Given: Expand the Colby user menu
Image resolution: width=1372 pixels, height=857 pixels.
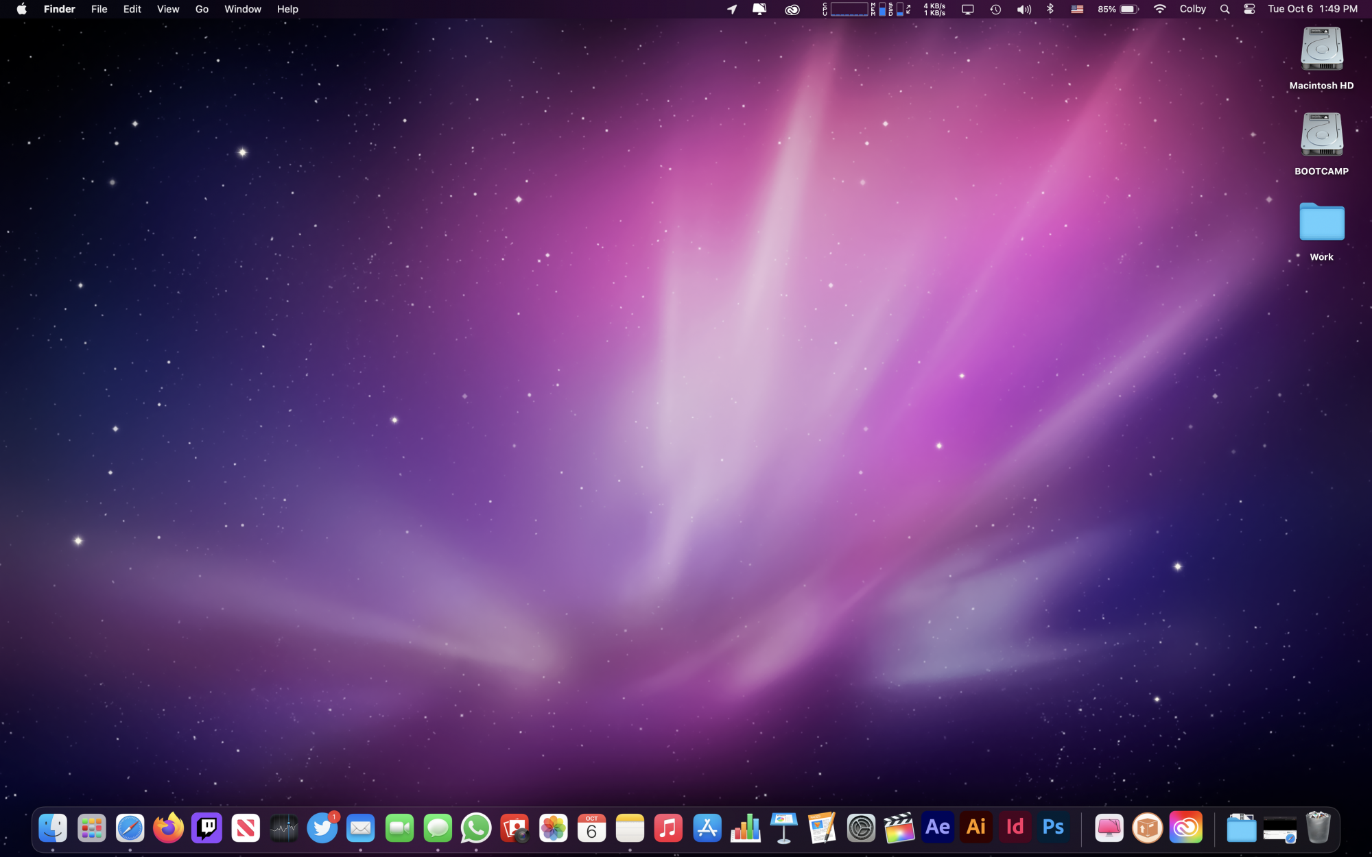Looking at the screenshot, I should [x=1192, y=9].
